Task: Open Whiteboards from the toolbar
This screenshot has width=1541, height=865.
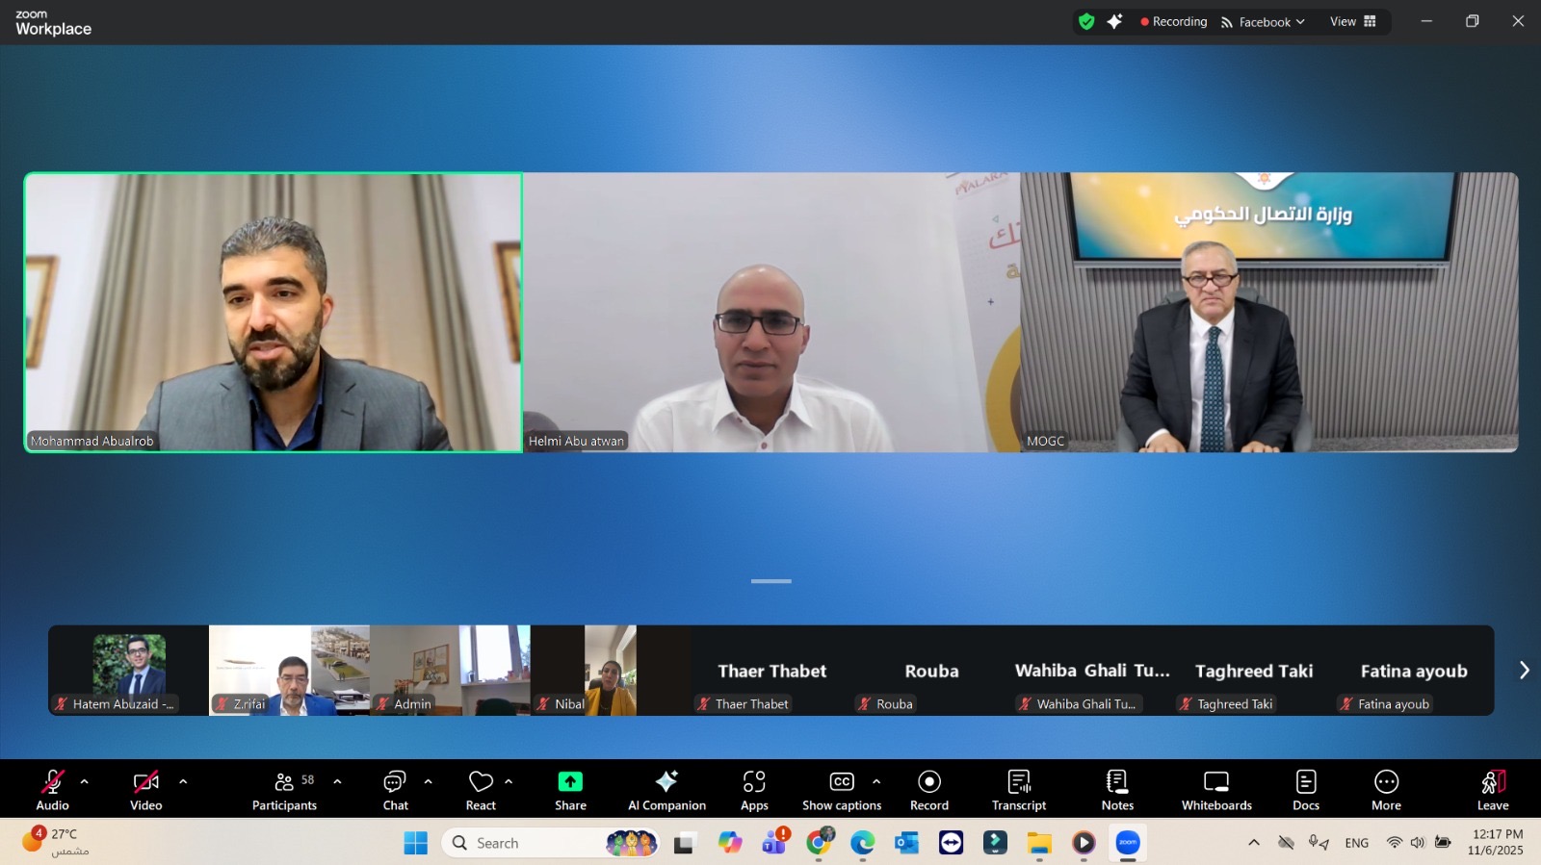Action: [1216, 789]
